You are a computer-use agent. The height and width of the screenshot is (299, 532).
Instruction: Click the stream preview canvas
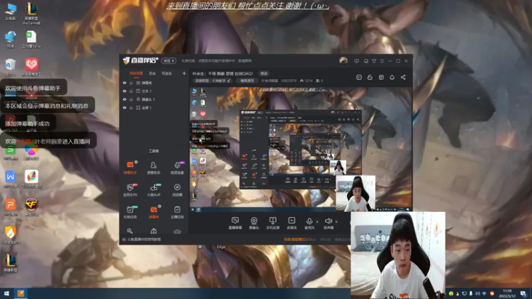point(301,149)
